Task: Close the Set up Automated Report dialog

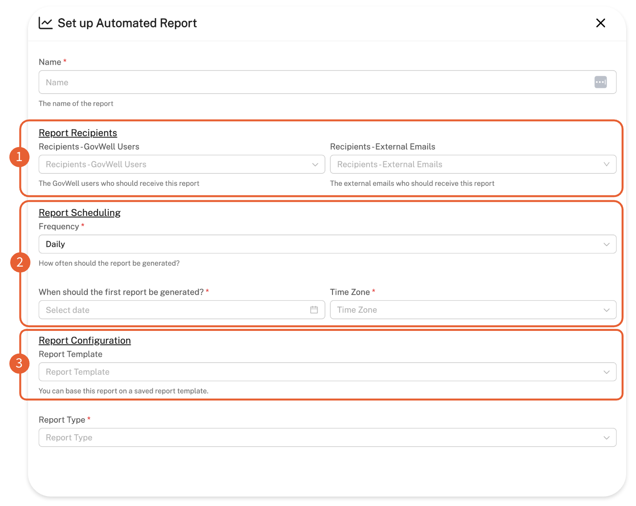Action: click(601, 23)
